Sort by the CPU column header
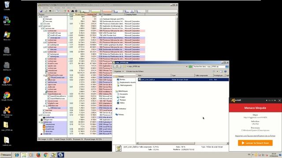Screen dimensions: 282x158 [x=70, y=14]
